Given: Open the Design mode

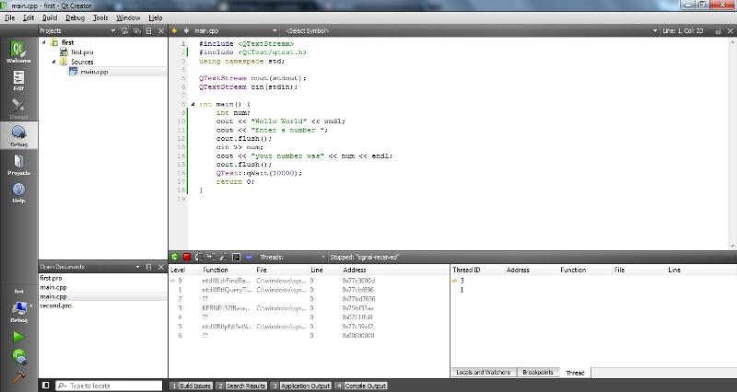Looking at the screenshot, I should [18, 108].
